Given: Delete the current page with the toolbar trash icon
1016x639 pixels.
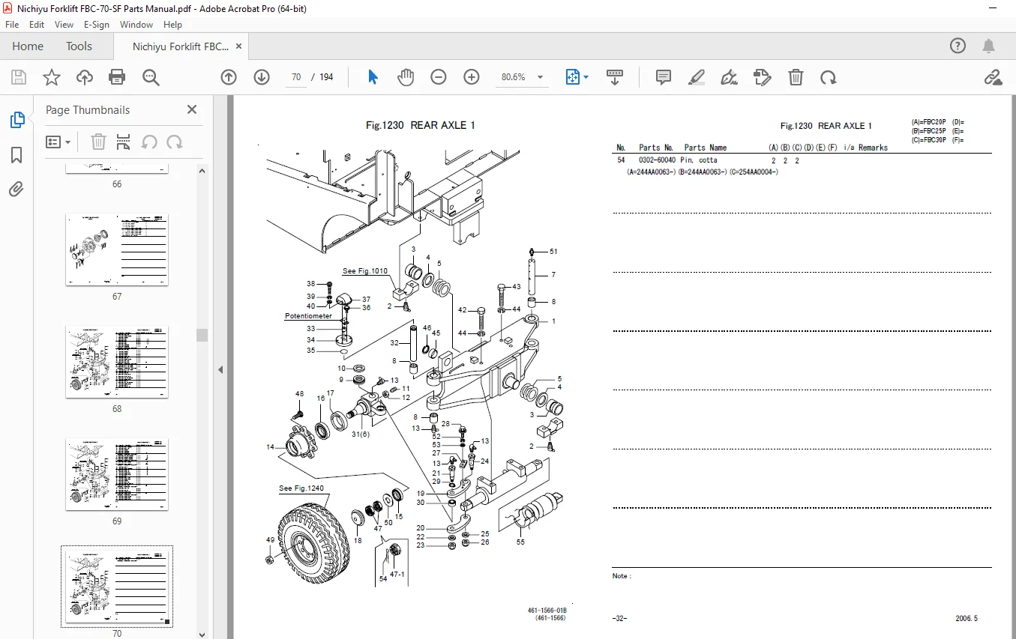Looking at the screenshot, I should coord(796,77).
